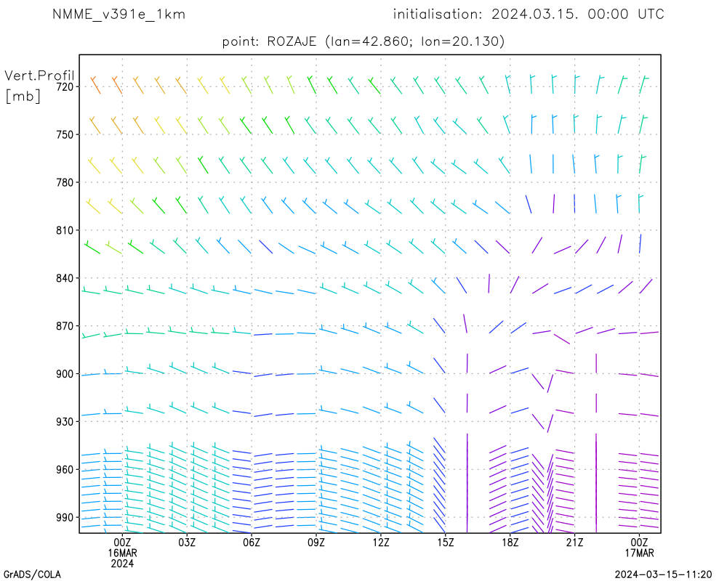Click the 870 pressure level label
Viewport: 727px width, 581px height.
pos(65,326)
